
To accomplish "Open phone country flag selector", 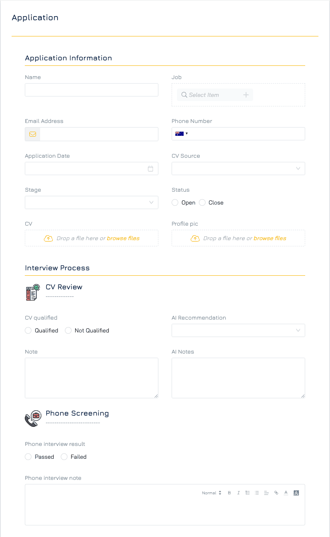I will 181,133.
